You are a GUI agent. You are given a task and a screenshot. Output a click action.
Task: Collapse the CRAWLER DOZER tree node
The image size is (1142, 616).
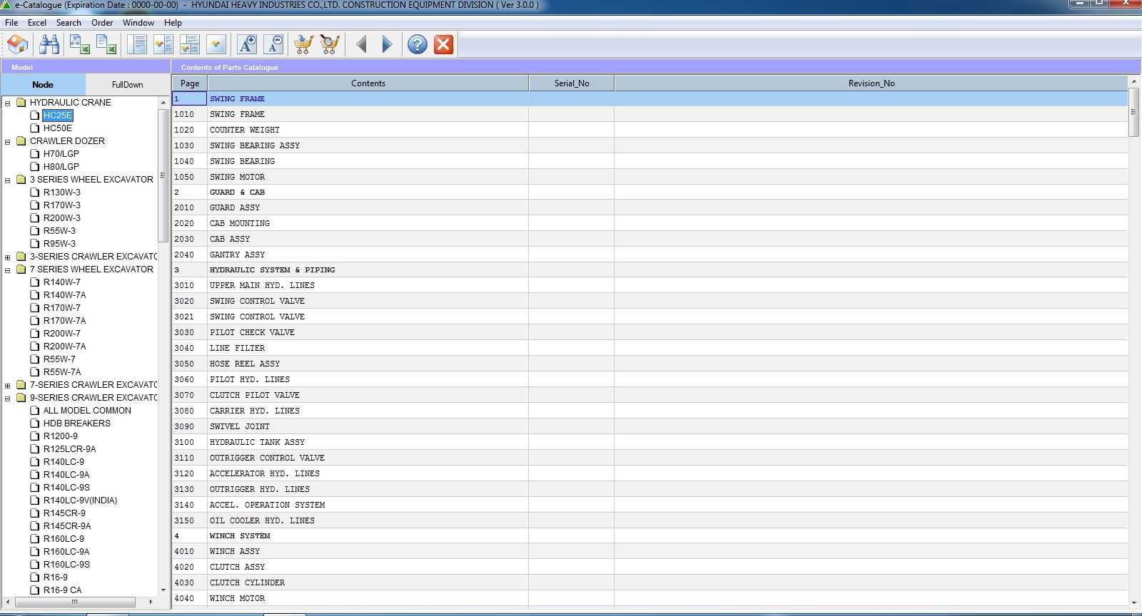8,141
